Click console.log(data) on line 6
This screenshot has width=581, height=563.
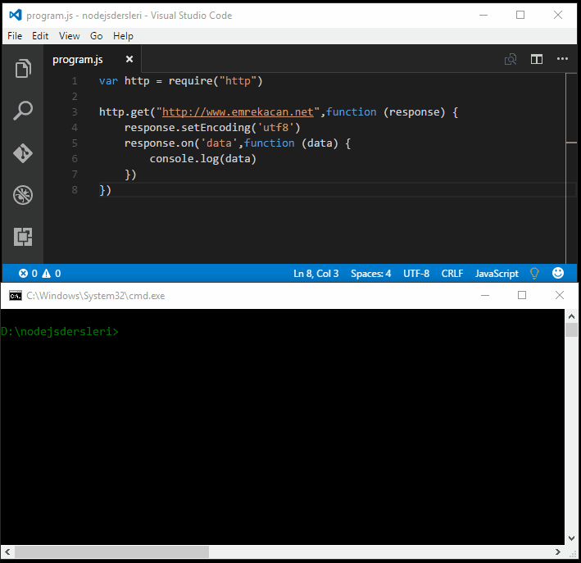coord(202,159)
